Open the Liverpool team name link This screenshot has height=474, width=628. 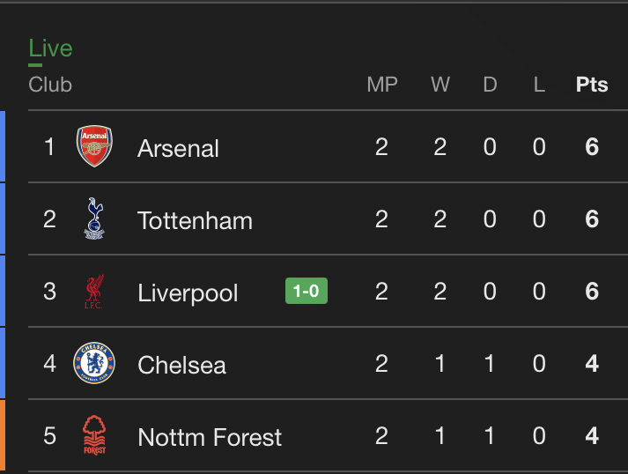coord(188,293)
